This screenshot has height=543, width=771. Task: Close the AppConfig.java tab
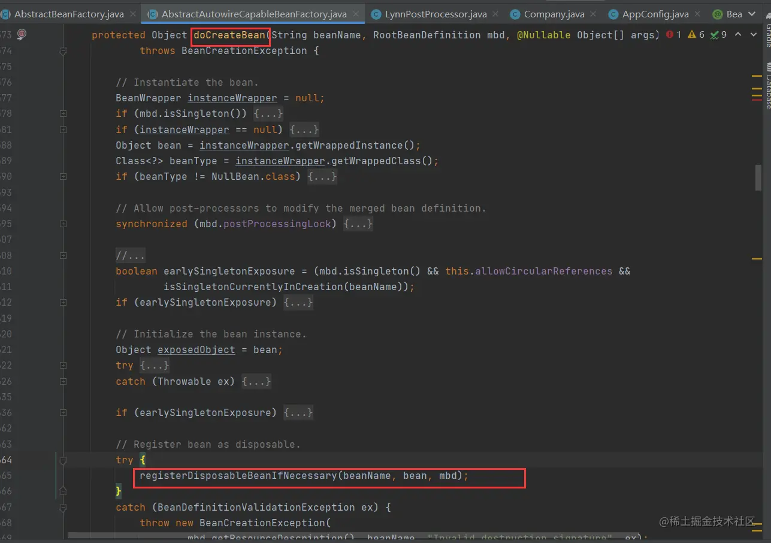[x=698, y=14]
